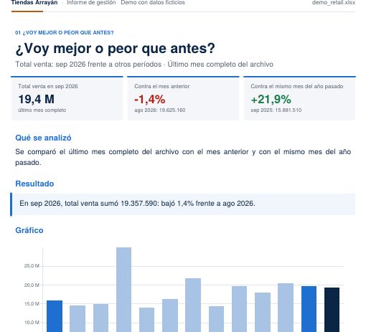
Task: Click the 15,0 M axis label
Action: tap(32, 304)
